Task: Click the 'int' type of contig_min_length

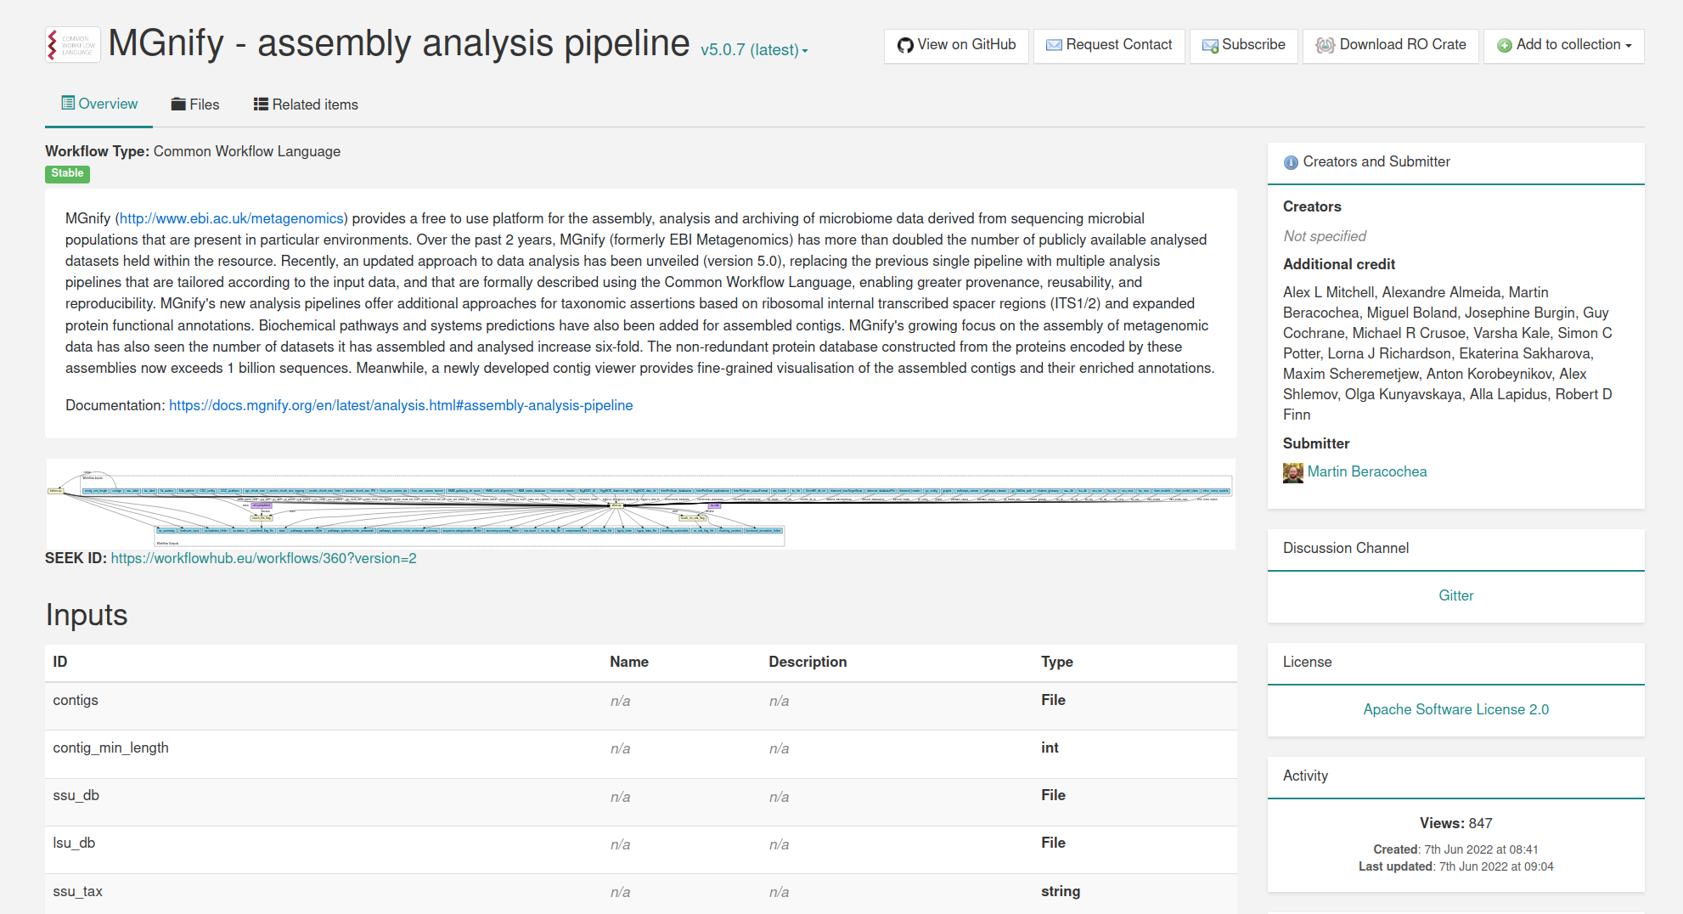Action: [1050, 748]
